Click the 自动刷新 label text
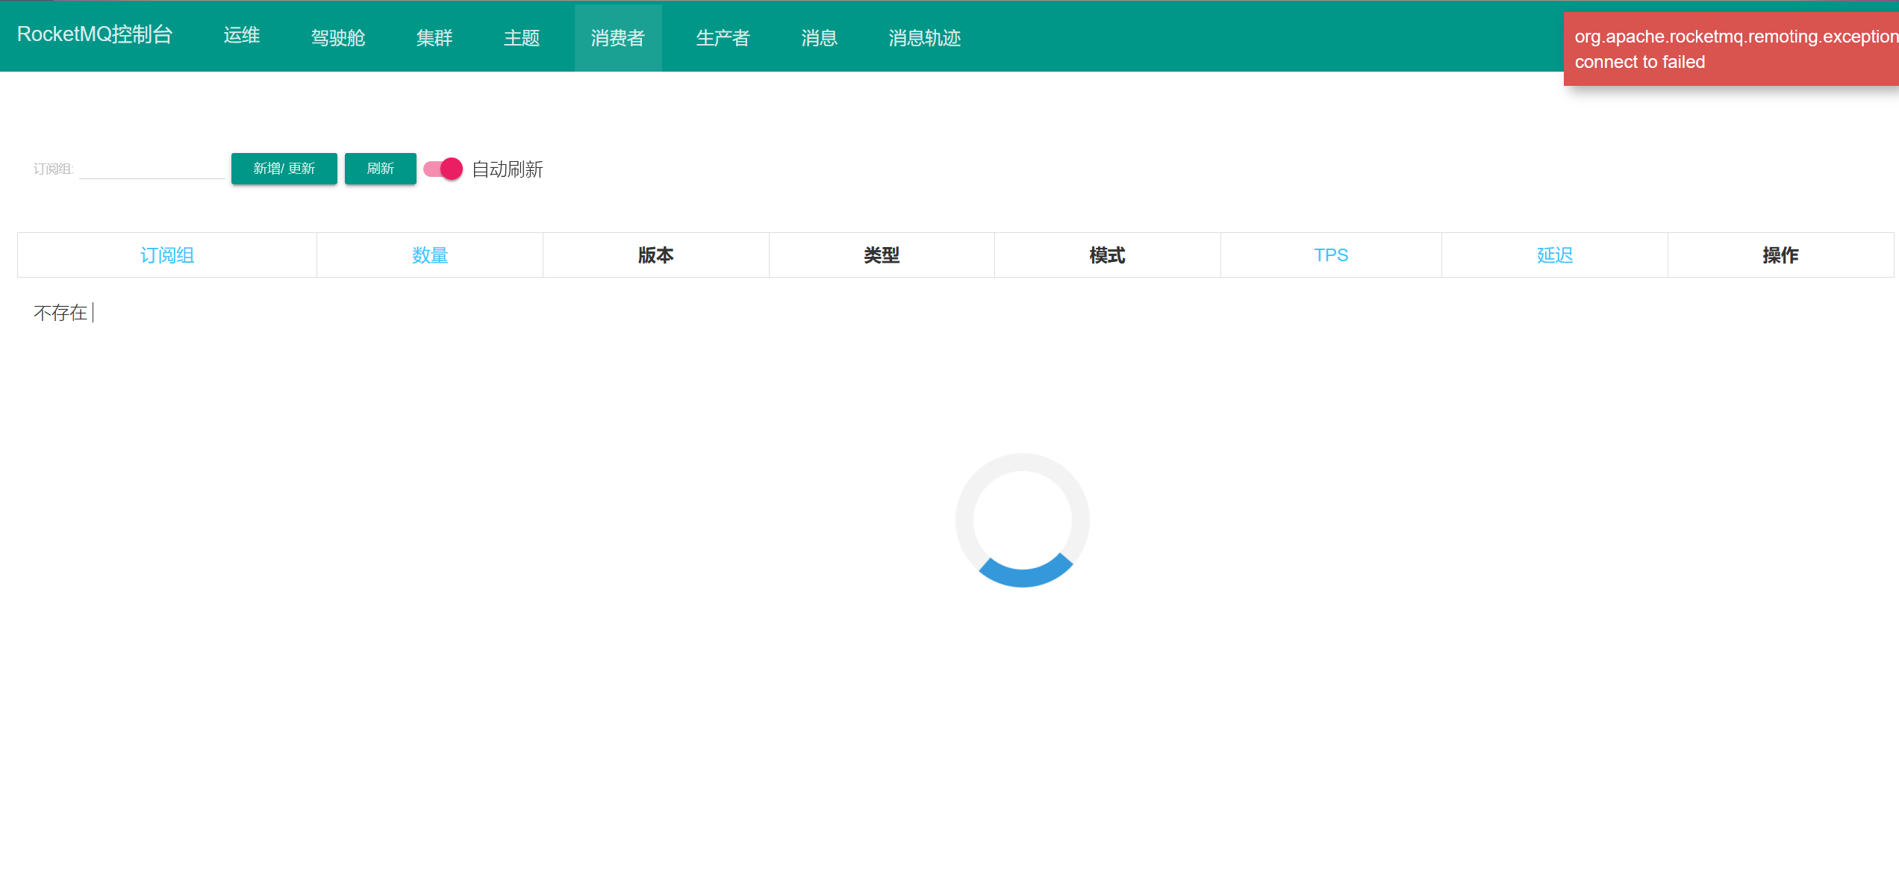 pyautogui.click(x=507, y=169)
